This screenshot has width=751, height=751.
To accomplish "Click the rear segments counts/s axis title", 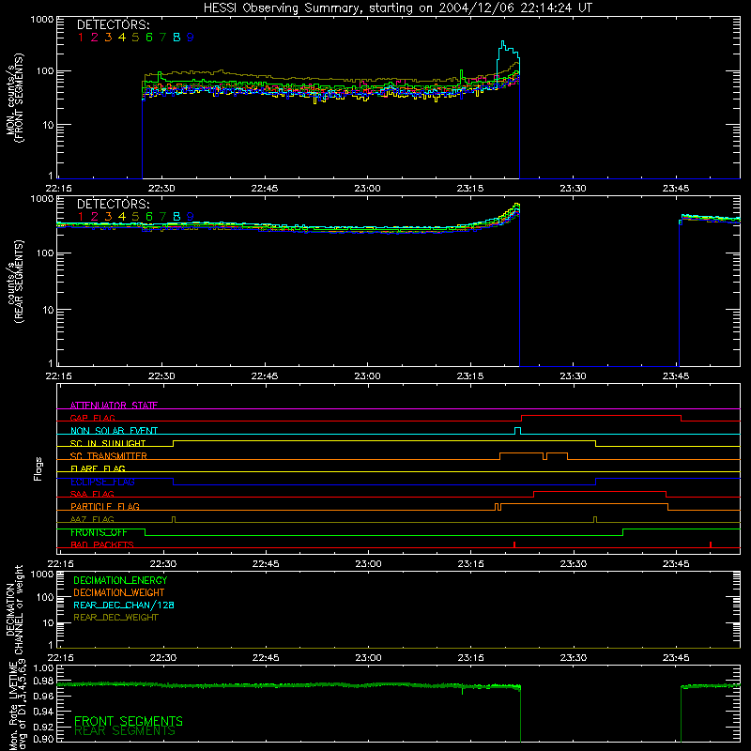I will point(14,283).
